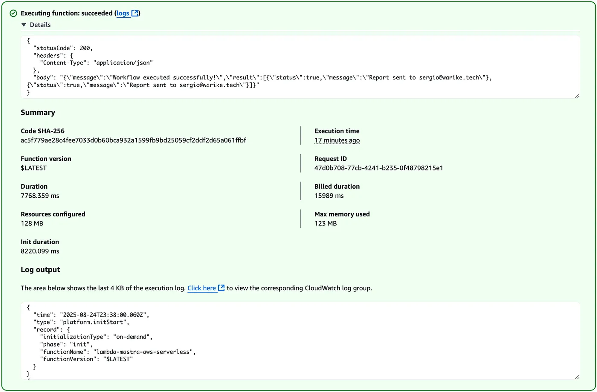The width and height of the screenshot is (597, 392).
Task: Click the Max memory used 123 MB value
Action: [325, 224]
